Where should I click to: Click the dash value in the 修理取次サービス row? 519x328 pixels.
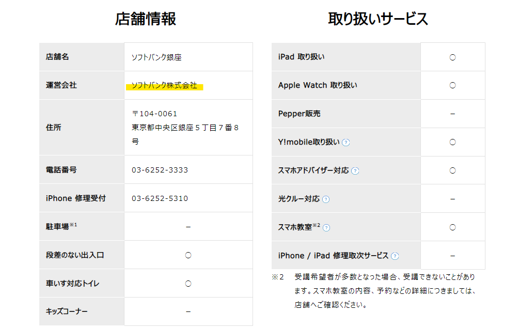[x=452, y=256]
